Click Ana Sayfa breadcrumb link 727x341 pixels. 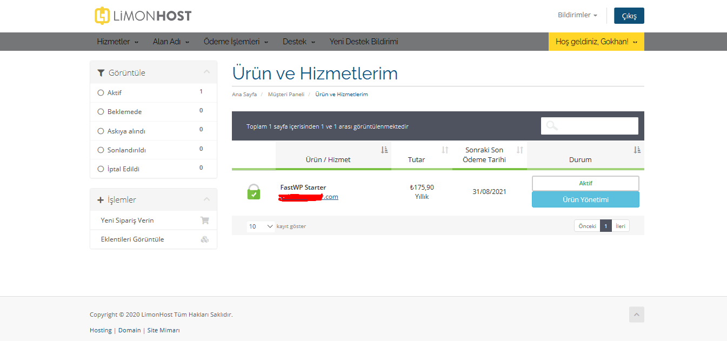(x=244, y=95)
